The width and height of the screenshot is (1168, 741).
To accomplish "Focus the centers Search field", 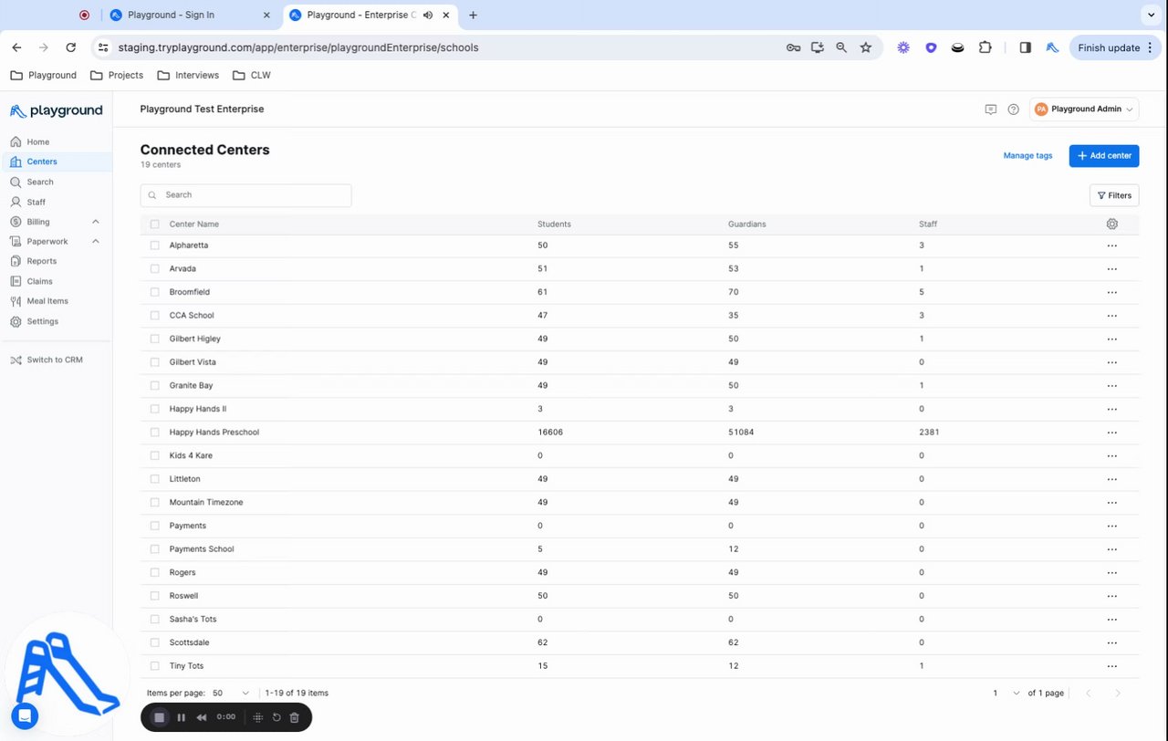I will pyautogui.click(x=245, y=195).
